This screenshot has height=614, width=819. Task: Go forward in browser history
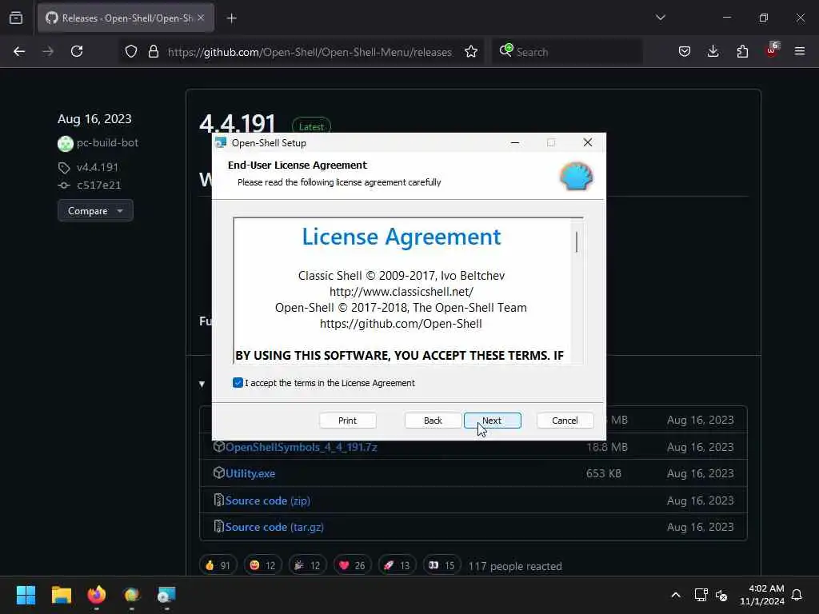48,51
